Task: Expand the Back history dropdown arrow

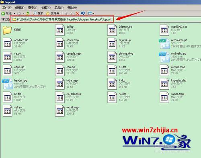Action: (14, 14)
